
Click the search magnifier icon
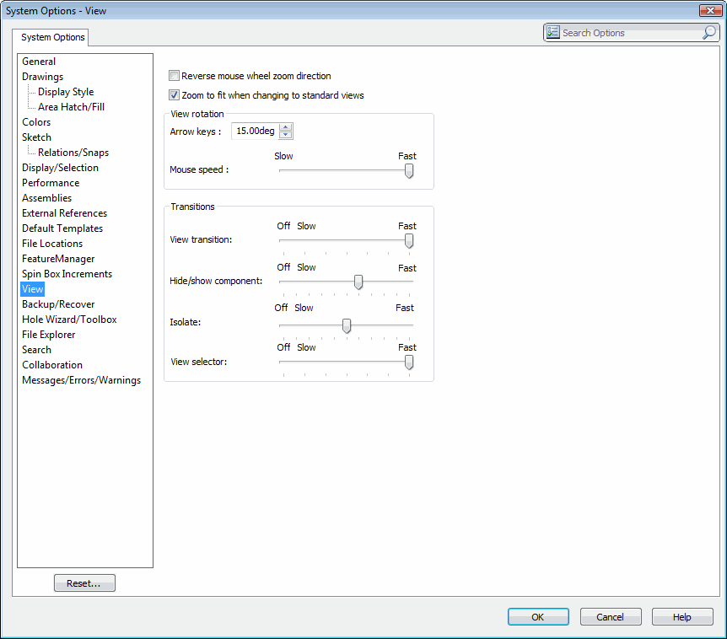(x=709, y=32)
